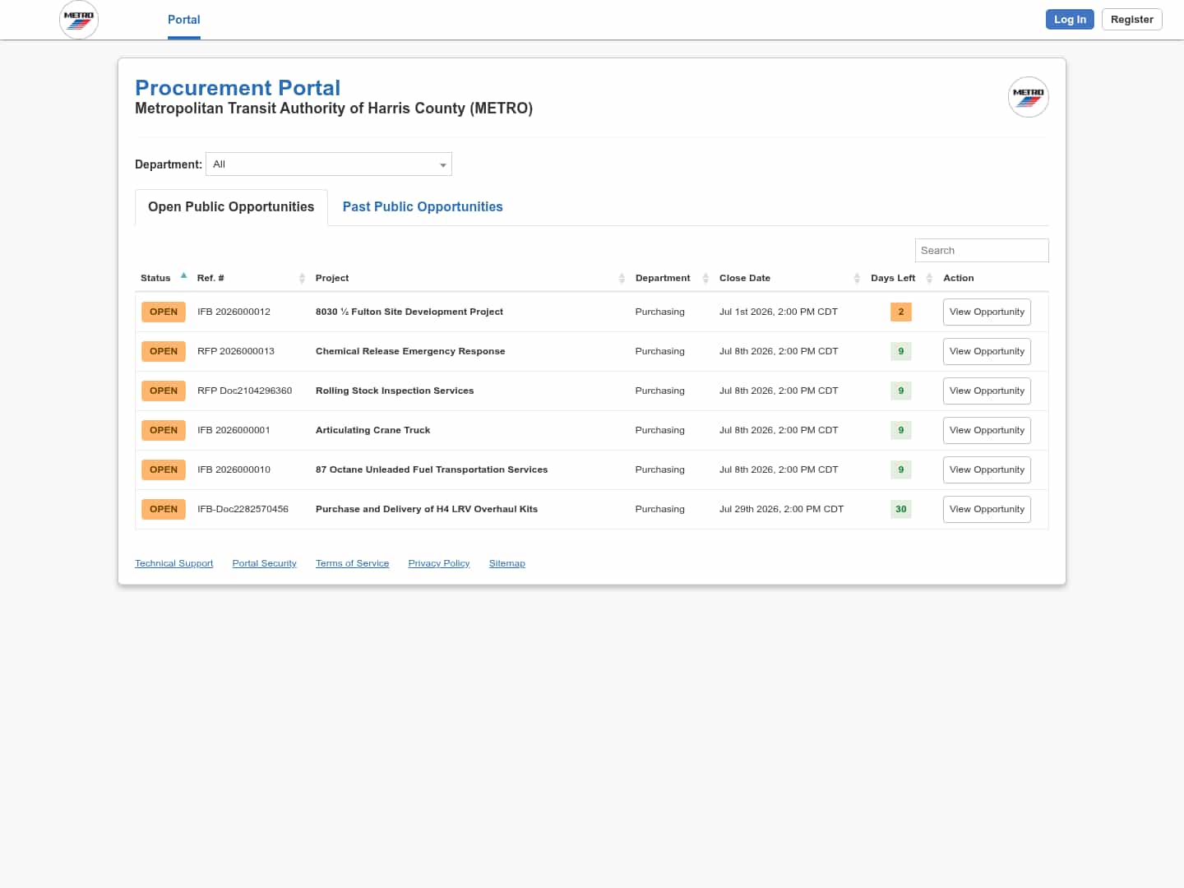This screenshot has height=888, width=1184.
Task: Click the METRO logo beside Procurement Portal heading
Action: pos(1029,97)
